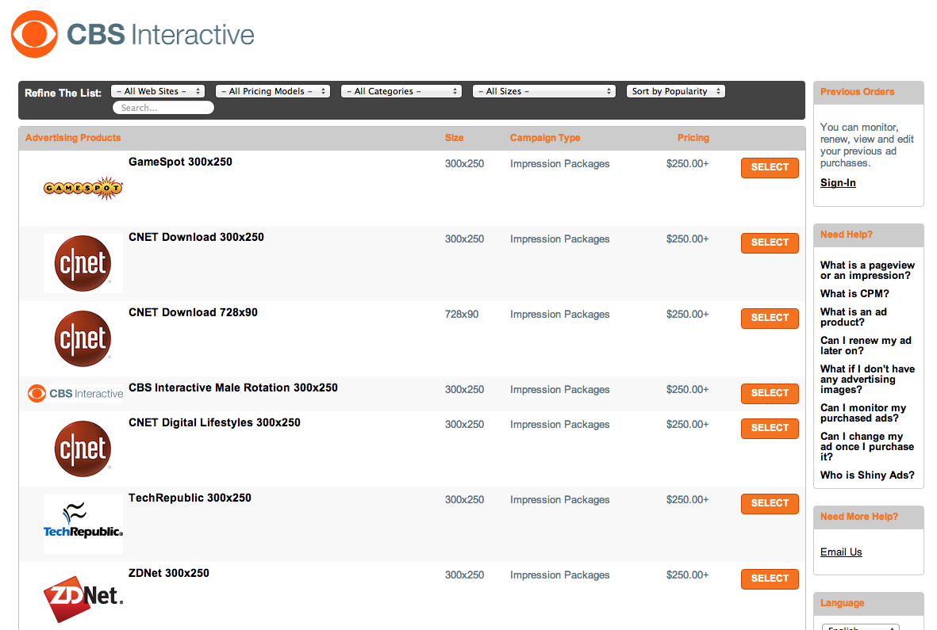Viewport: 937px width, 630px height.
Task: Click the 300x250 size in ZDNet row
Action: [464, 575]
